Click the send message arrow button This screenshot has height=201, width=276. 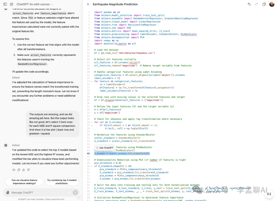pyautogui.click(x=75, y=193)
